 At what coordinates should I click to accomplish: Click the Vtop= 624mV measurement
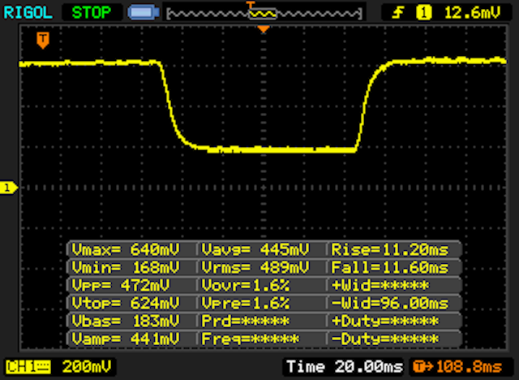[x=126, y=303]
